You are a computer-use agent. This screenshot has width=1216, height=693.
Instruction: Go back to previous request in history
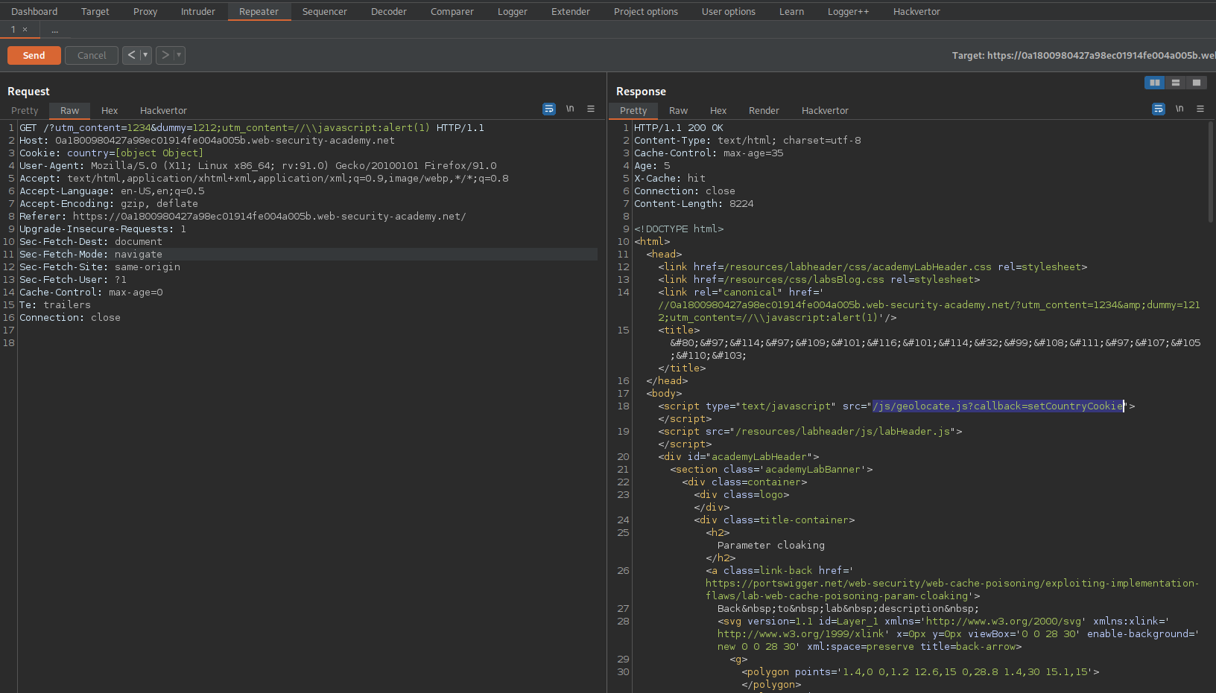(131, 55)
